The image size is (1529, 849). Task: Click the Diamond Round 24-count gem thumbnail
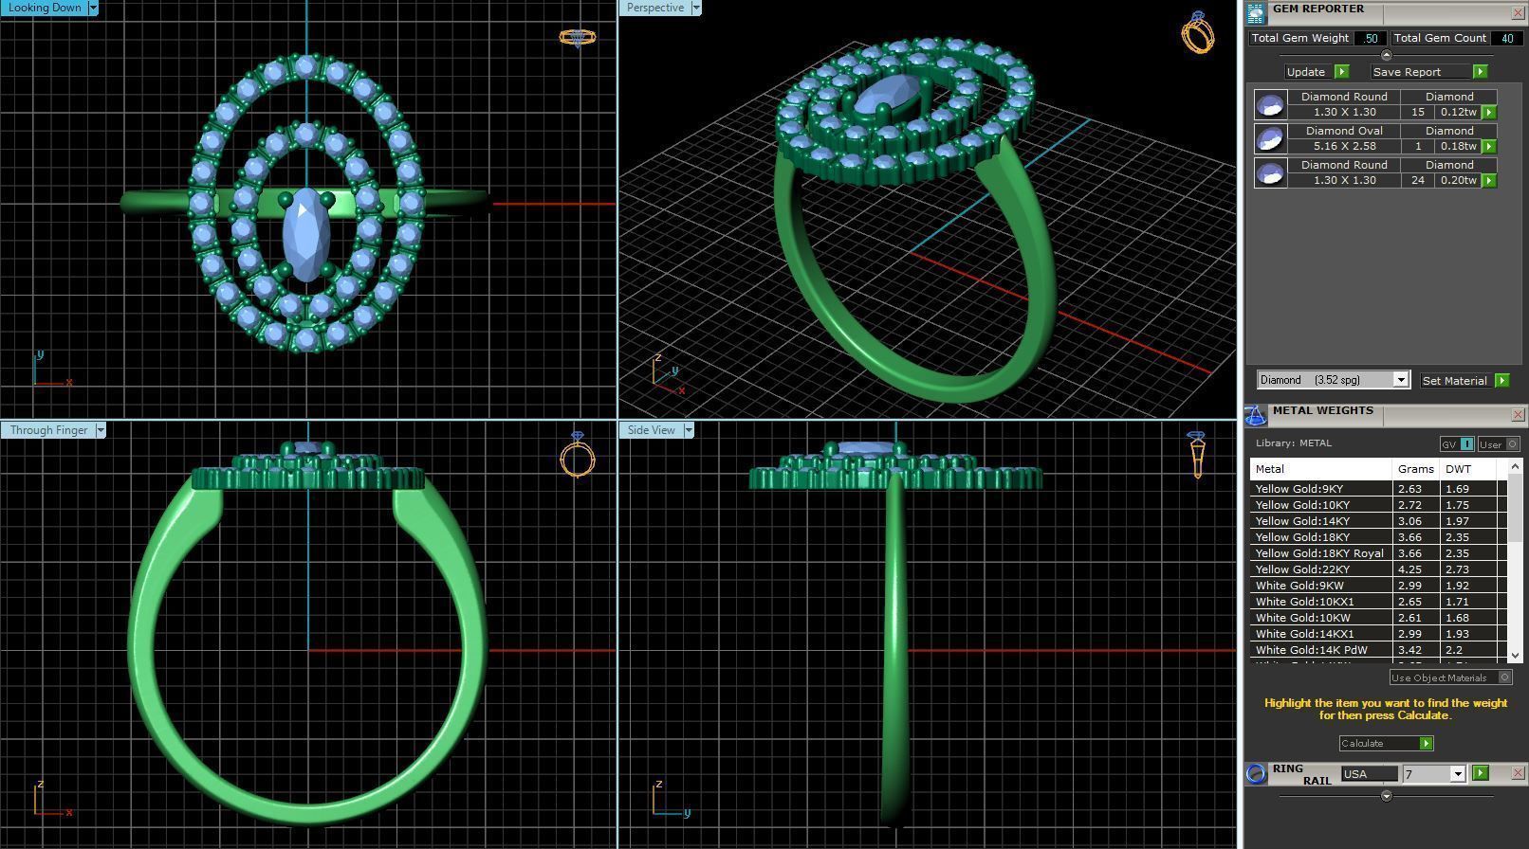pyautogui.click(x=1270, y=172)
